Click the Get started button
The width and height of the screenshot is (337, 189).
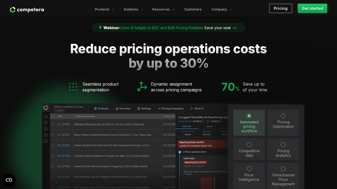(x=312, y=8)
